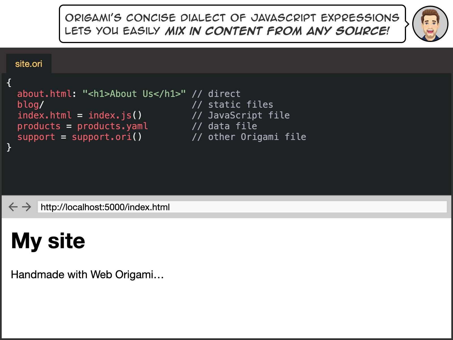Click the "Handmade with Web Origami…" paragraph
Viewport: 453px width, 340px height.
point(87,275)
